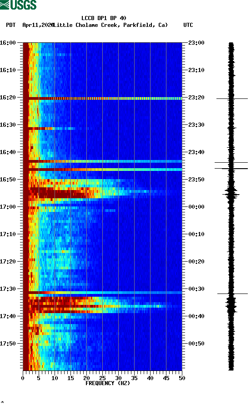Viewport: 251px width, 407px height.
Task: Click the '45' frequency axis tick label
Action: [x=166, y=378]
